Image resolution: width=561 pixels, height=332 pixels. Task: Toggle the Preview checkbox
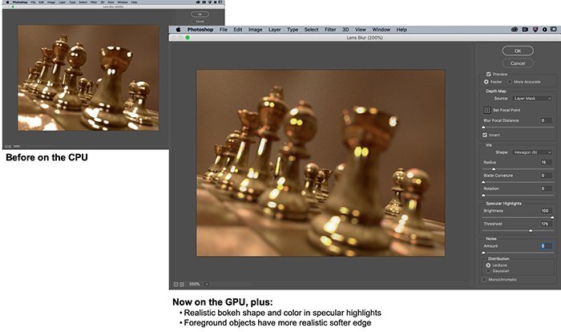click(x=488, y=74)
